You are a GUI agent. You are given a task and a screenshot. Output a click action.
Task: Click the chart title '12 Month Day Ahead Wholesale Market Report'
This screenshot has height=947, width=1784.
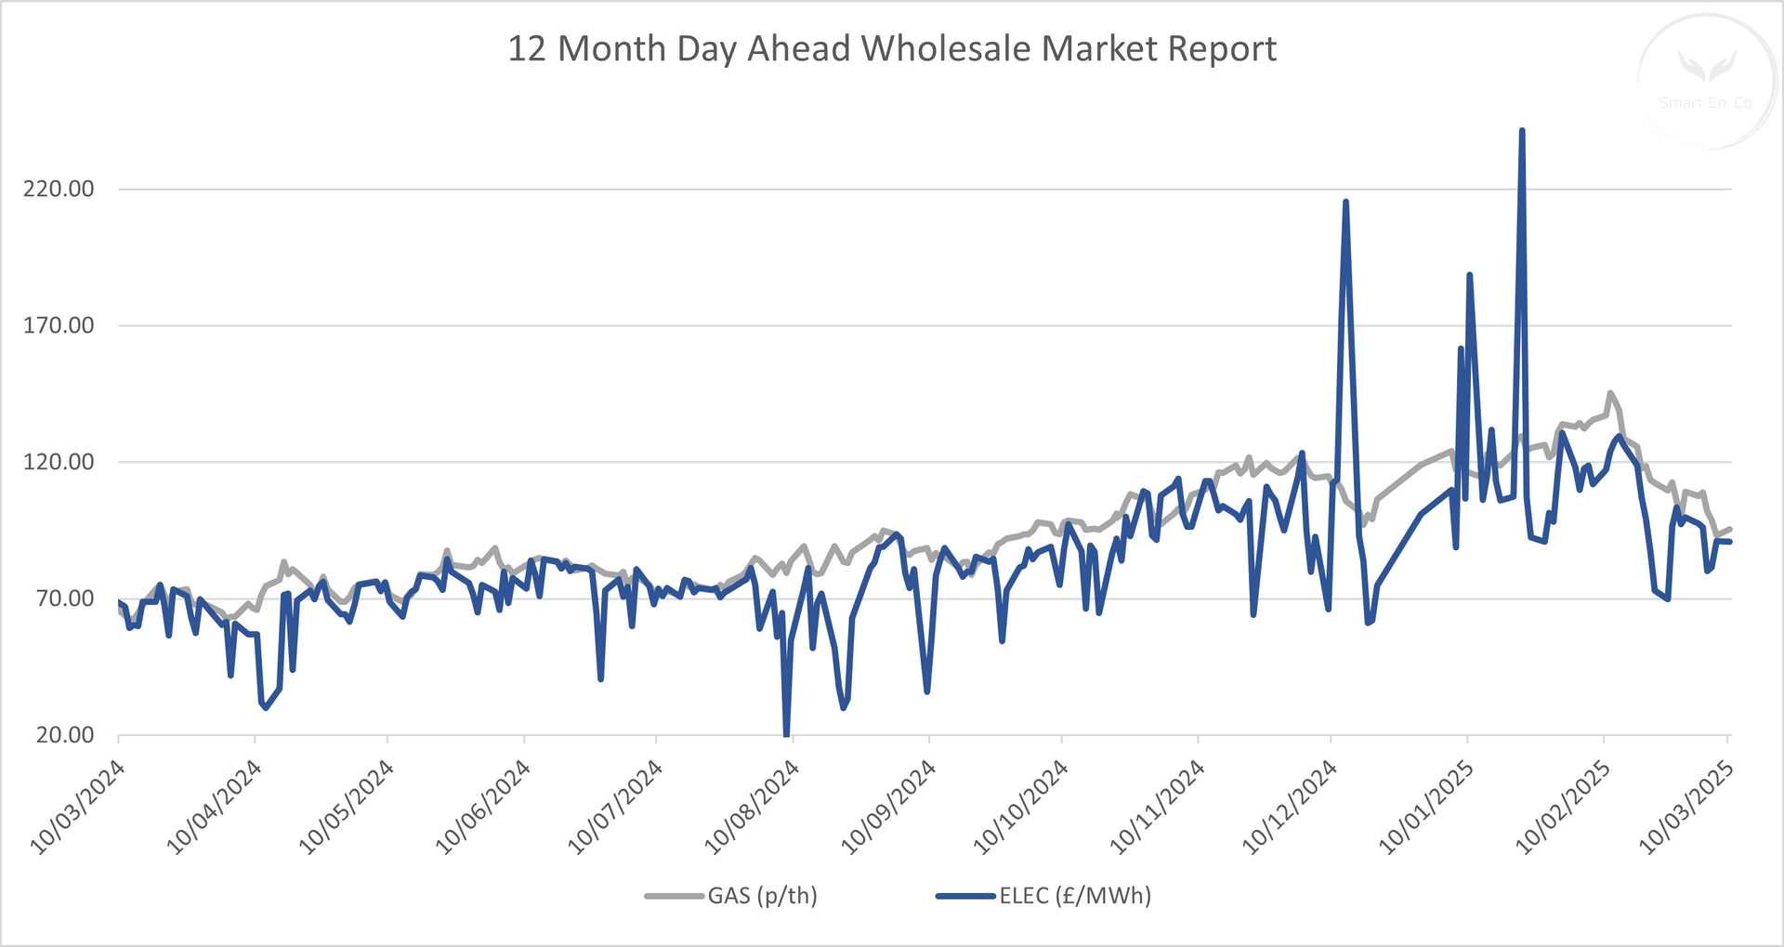click(892, 48)
